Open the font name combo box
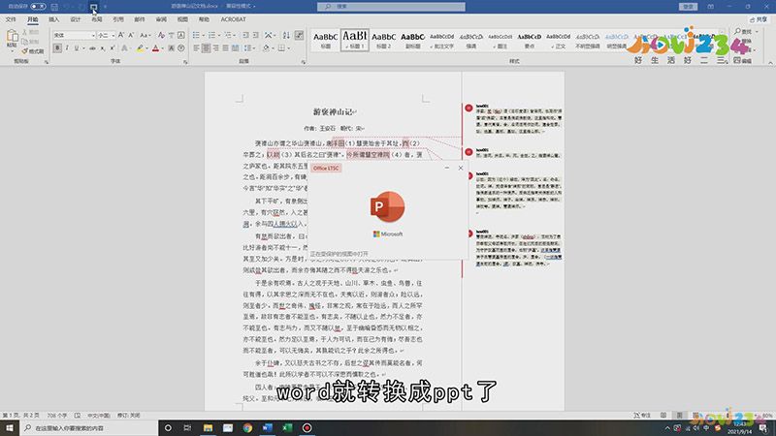This screenshot has height=436, width=776. pos(75,36)
